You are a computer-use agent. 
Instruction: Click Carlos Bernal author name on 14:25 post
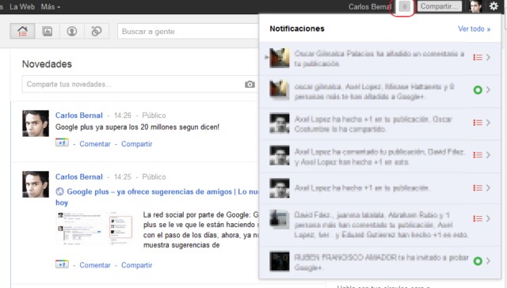[x=79, y=177]
